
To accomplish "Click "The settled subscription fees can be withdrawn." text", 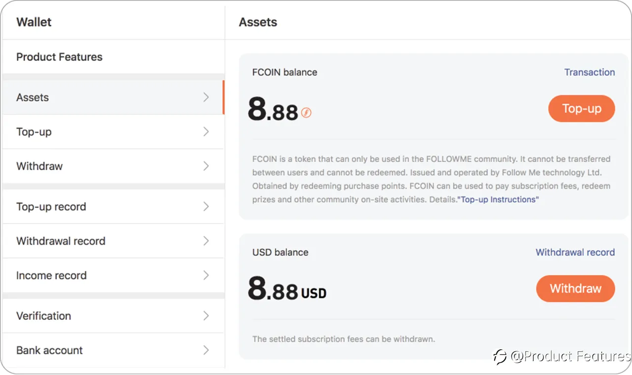I will click(344, 339).
